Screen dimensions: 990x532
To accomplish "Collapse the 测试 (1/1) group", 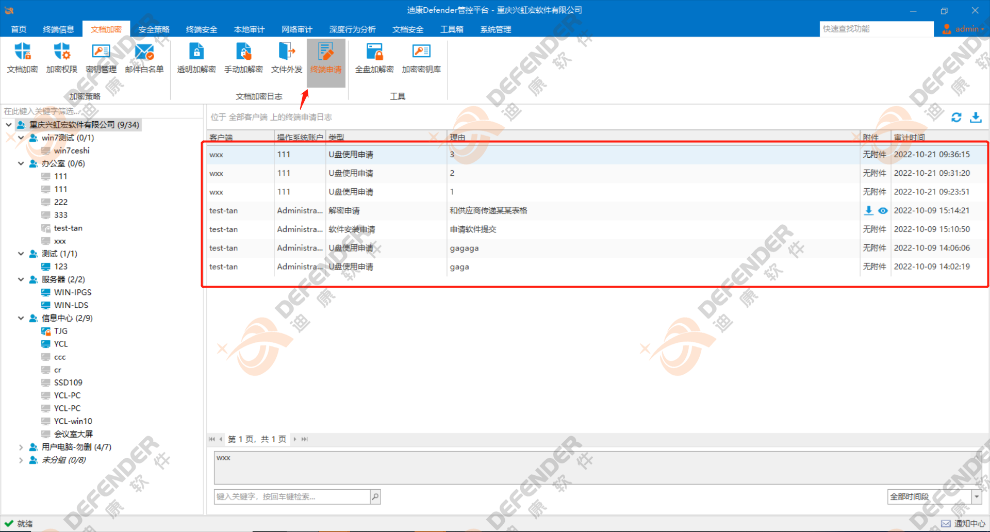I will coord(21,254).
